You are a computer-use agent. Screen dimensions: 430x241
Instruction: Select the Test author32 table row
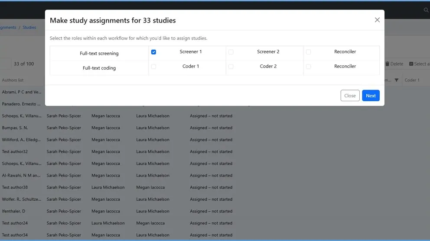point(15,152)
